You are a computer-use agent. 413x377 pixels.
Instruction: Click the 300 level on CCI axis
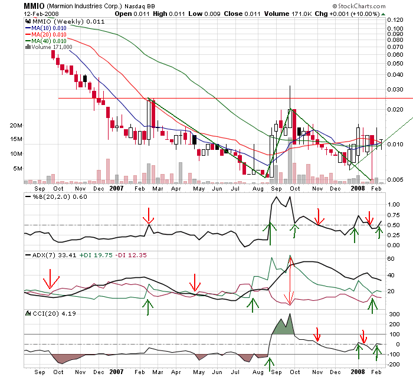click(394, 314)
